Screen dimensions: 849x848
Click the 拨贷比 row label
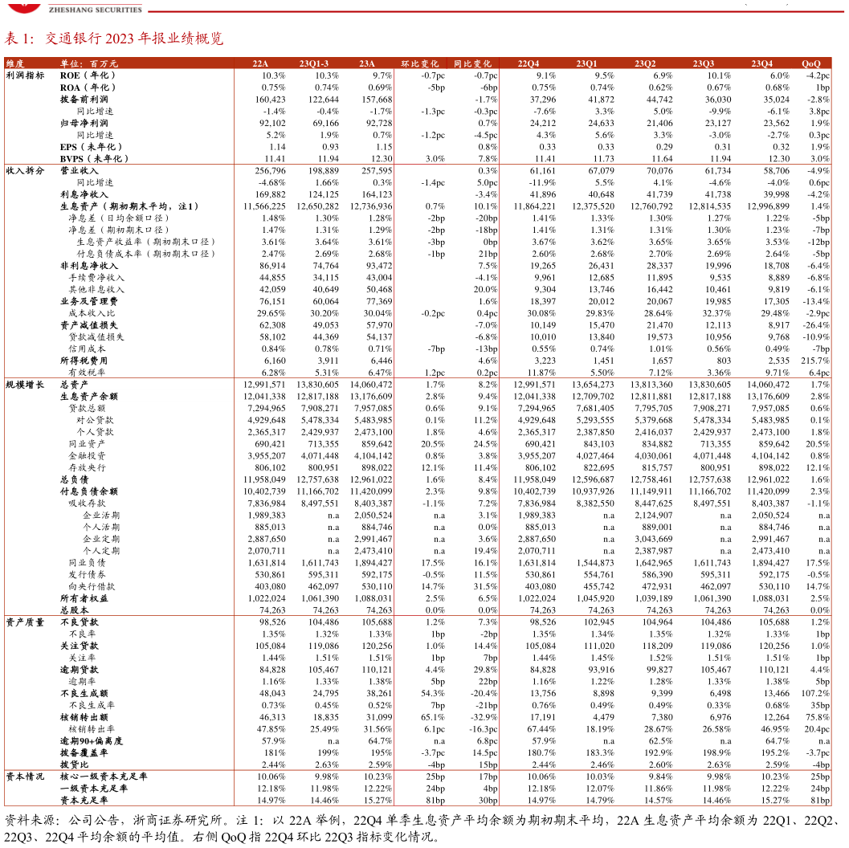point(74,765)
